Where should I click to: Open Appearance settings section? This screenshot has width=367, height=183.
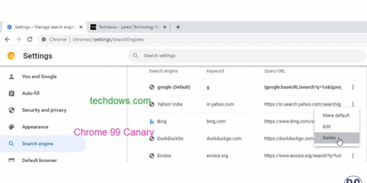pos(35,127)
